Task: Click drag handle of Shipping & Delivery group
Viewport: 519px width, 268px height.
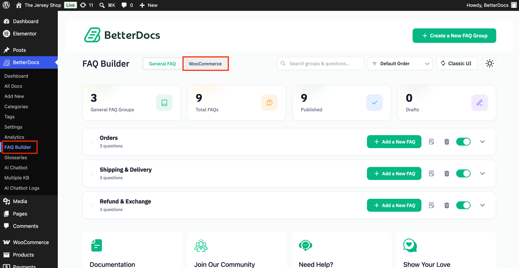Action: (x=92, y=173)
